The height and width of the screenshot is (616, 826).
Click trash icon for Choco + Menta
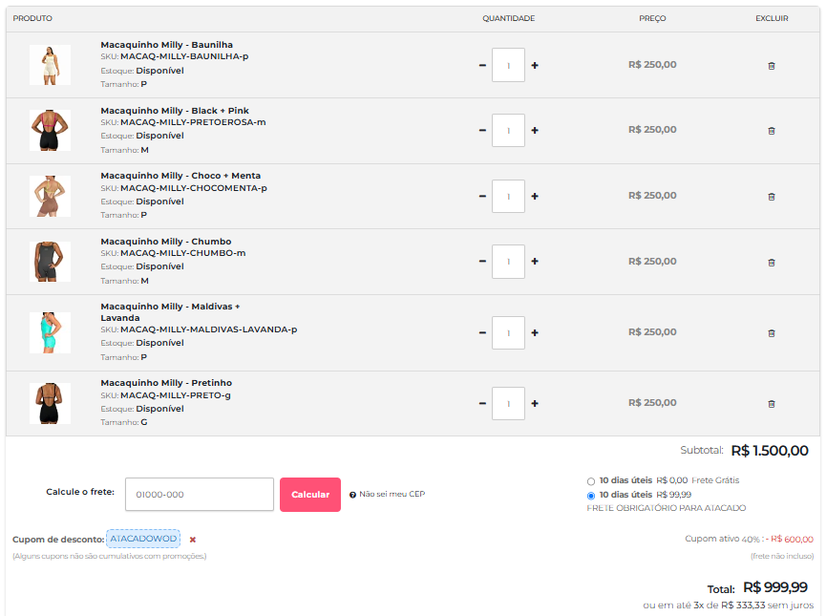(772, 197)
